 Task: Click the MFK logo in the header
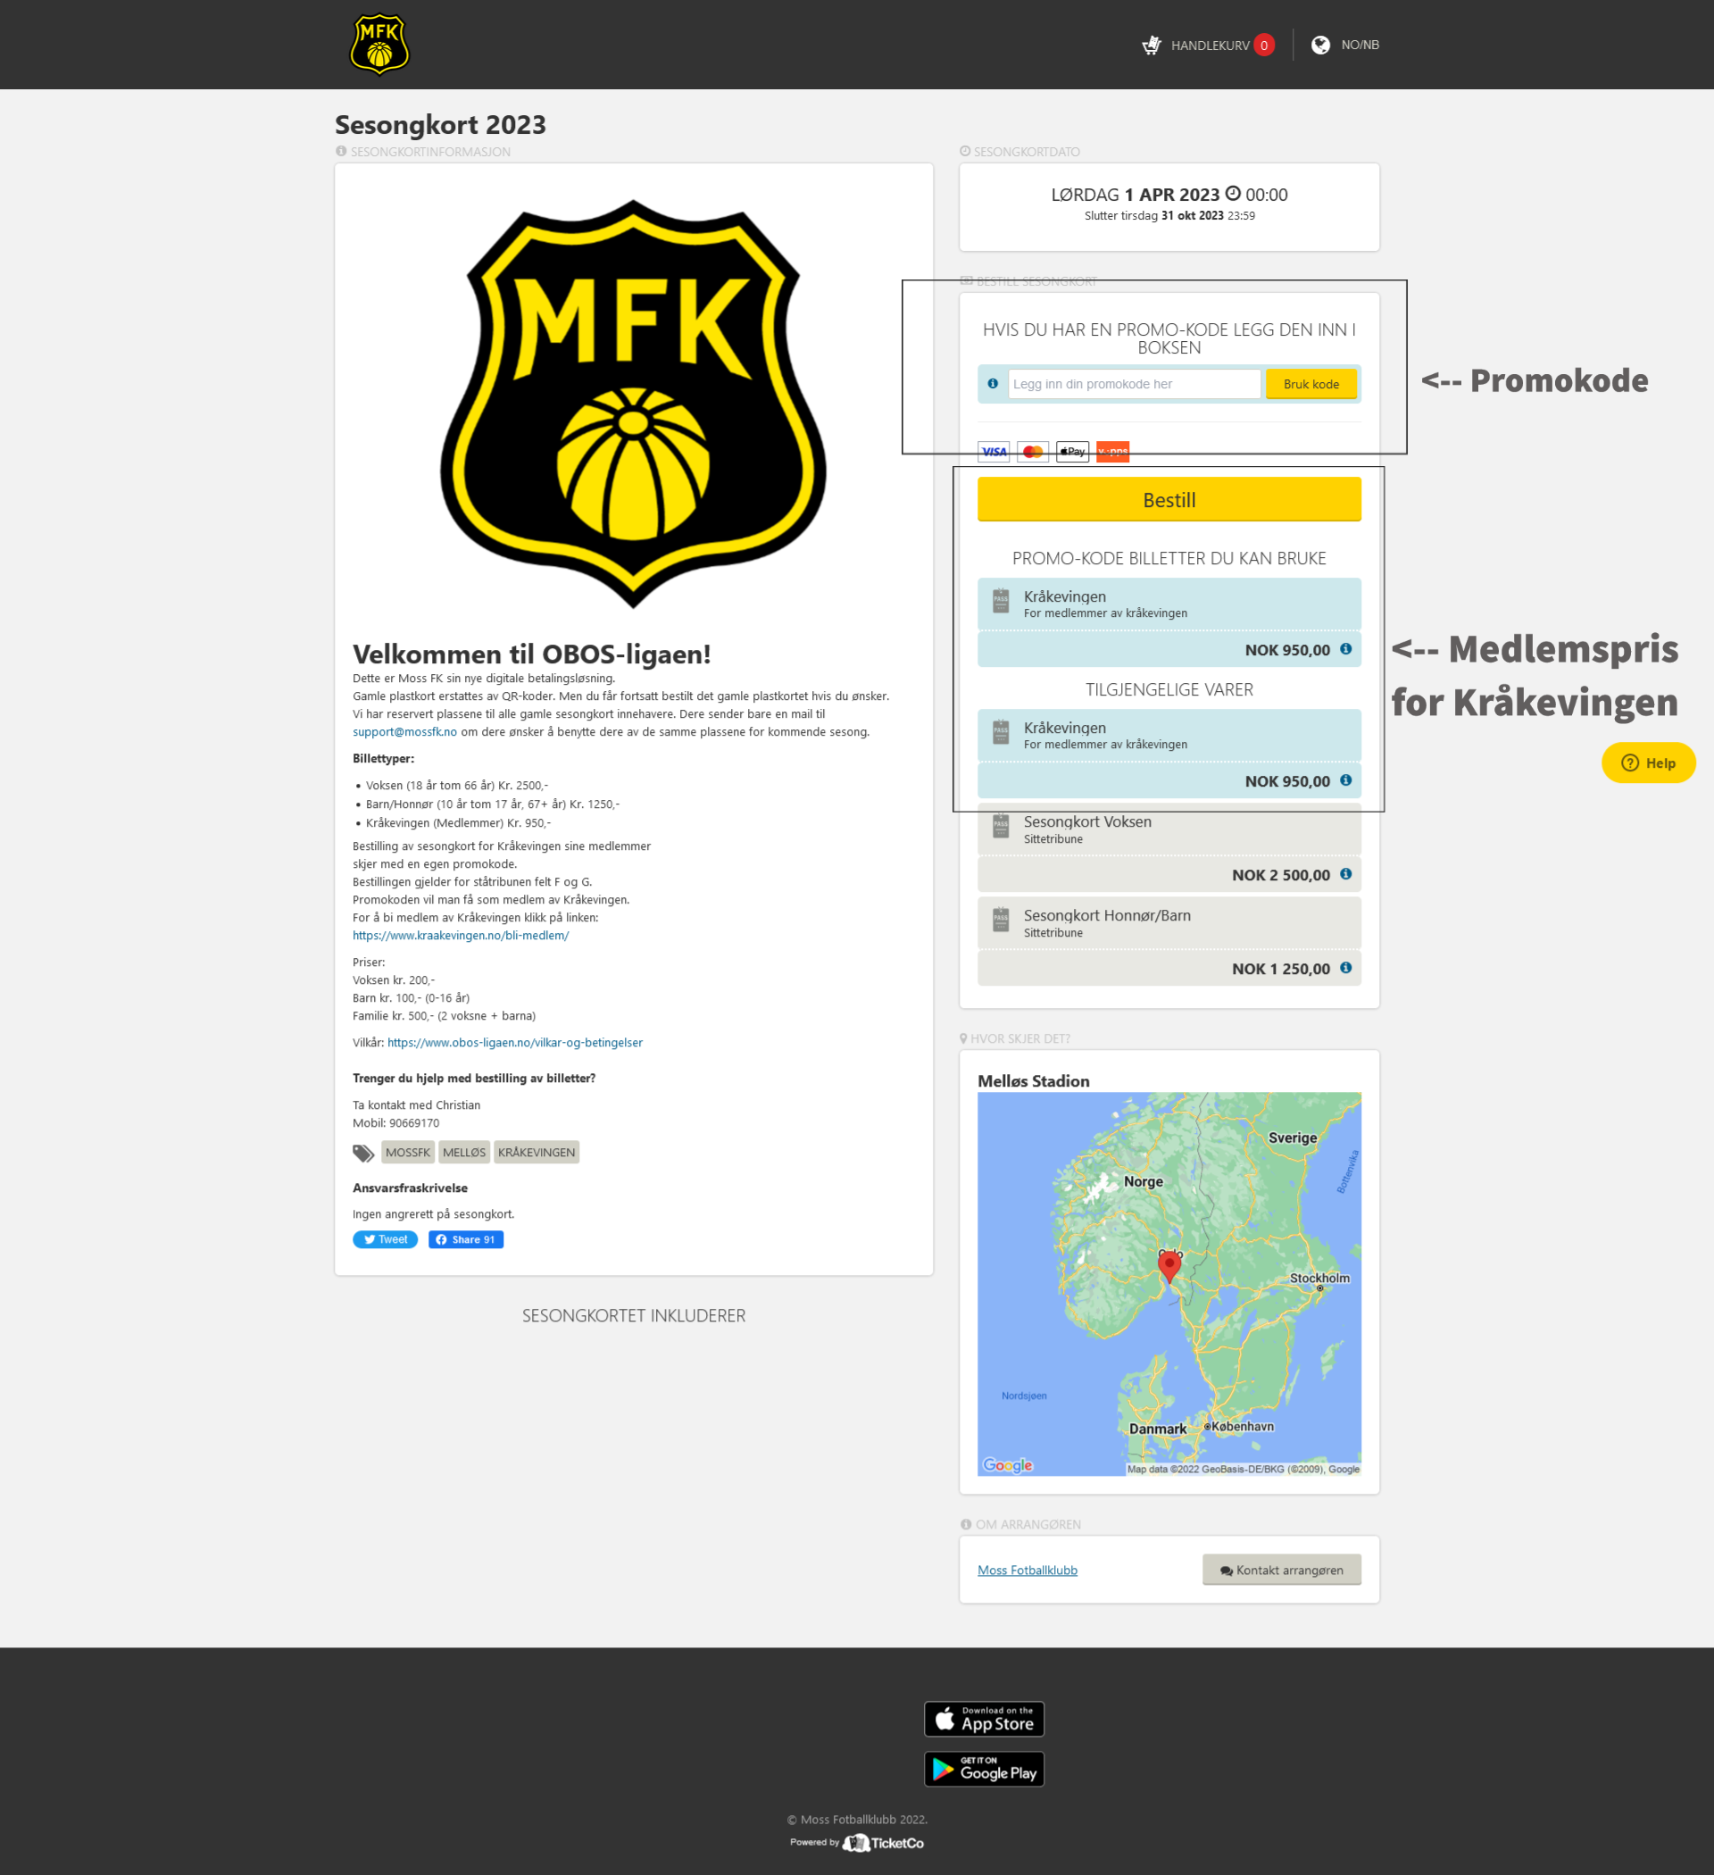click(379, 44)
